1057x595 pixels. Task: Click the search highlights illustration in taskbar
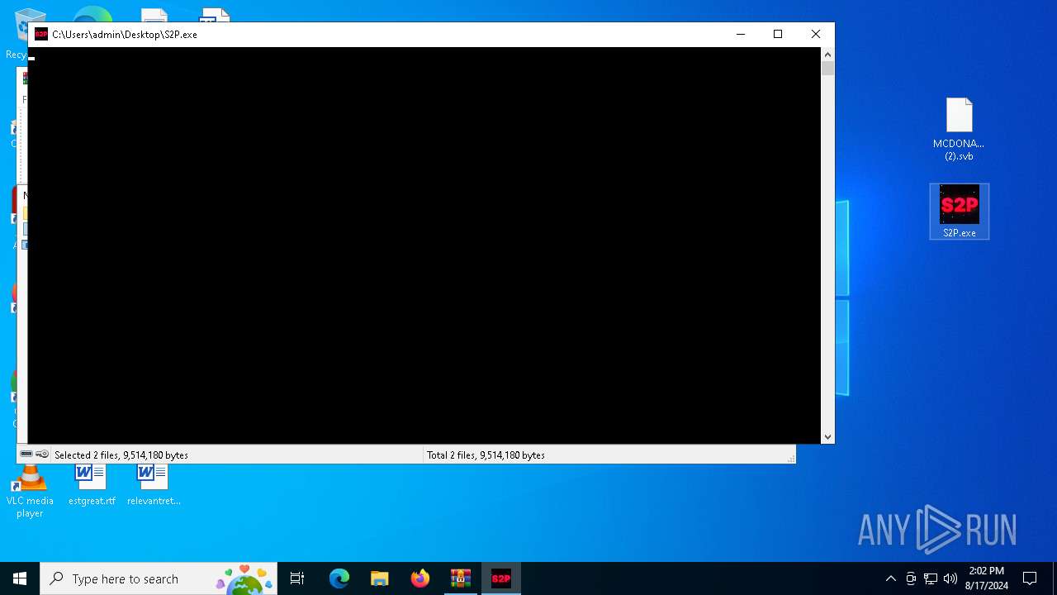pyautogui.click(x=244, y=578)
